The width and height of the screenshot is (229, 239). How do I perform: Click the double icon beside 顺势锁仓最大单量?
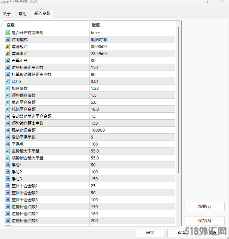coord(8,158)
